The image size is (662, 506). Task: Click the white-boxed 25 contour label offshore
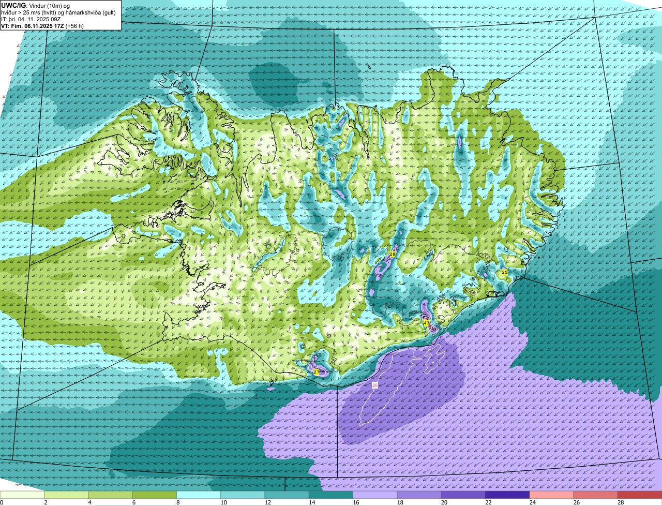(375, 385)
